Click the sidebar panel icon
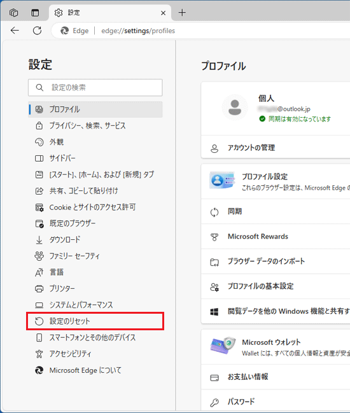The height and width of the screenshot is (413, 350). click(39, 158)
